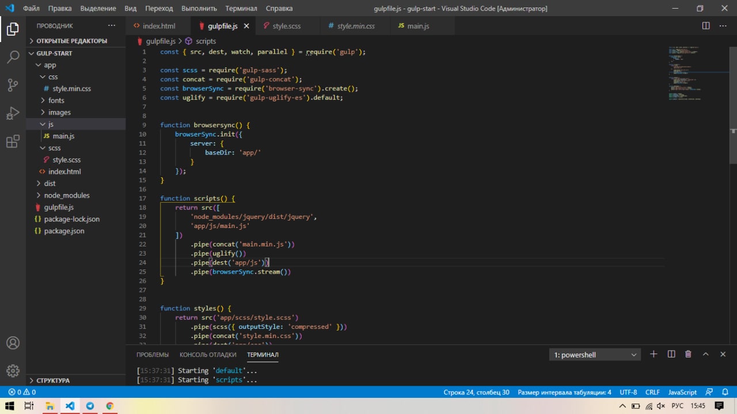Open the Выполнить menu
737x414 pixels.
click(x=199, y=9)
